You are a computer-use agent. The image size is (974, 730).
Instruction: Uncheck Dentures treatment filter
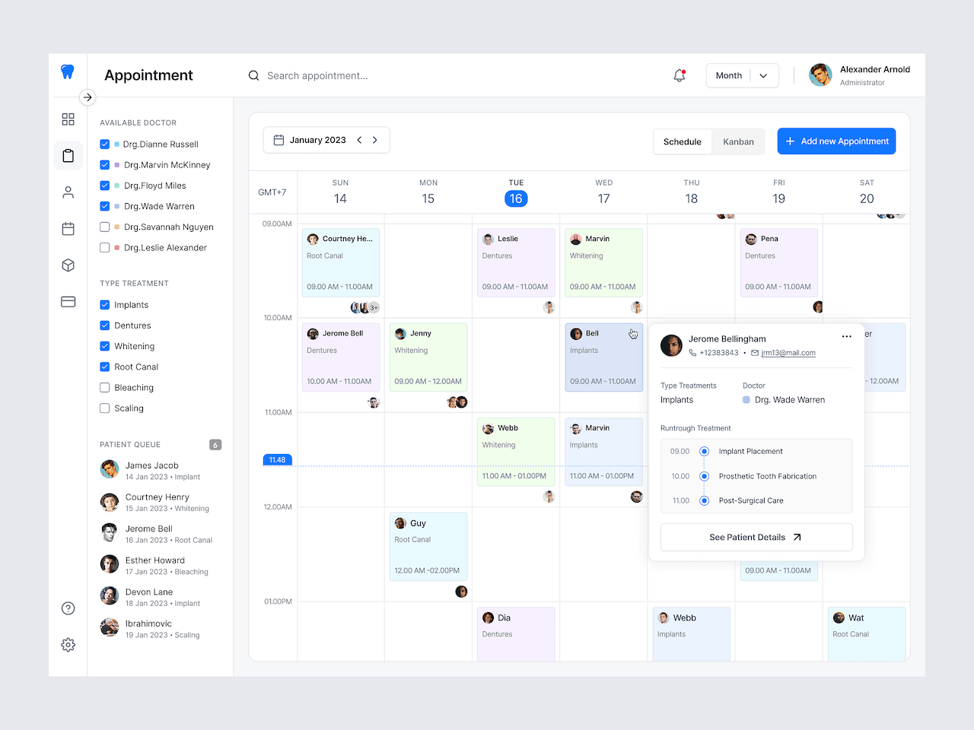[105, 325]
